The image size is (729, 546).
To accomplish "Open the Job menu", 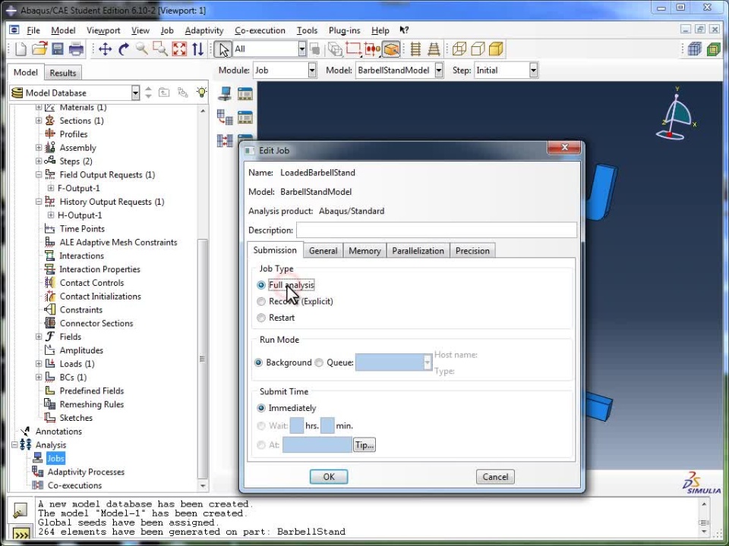I will [x=167, y=30].
